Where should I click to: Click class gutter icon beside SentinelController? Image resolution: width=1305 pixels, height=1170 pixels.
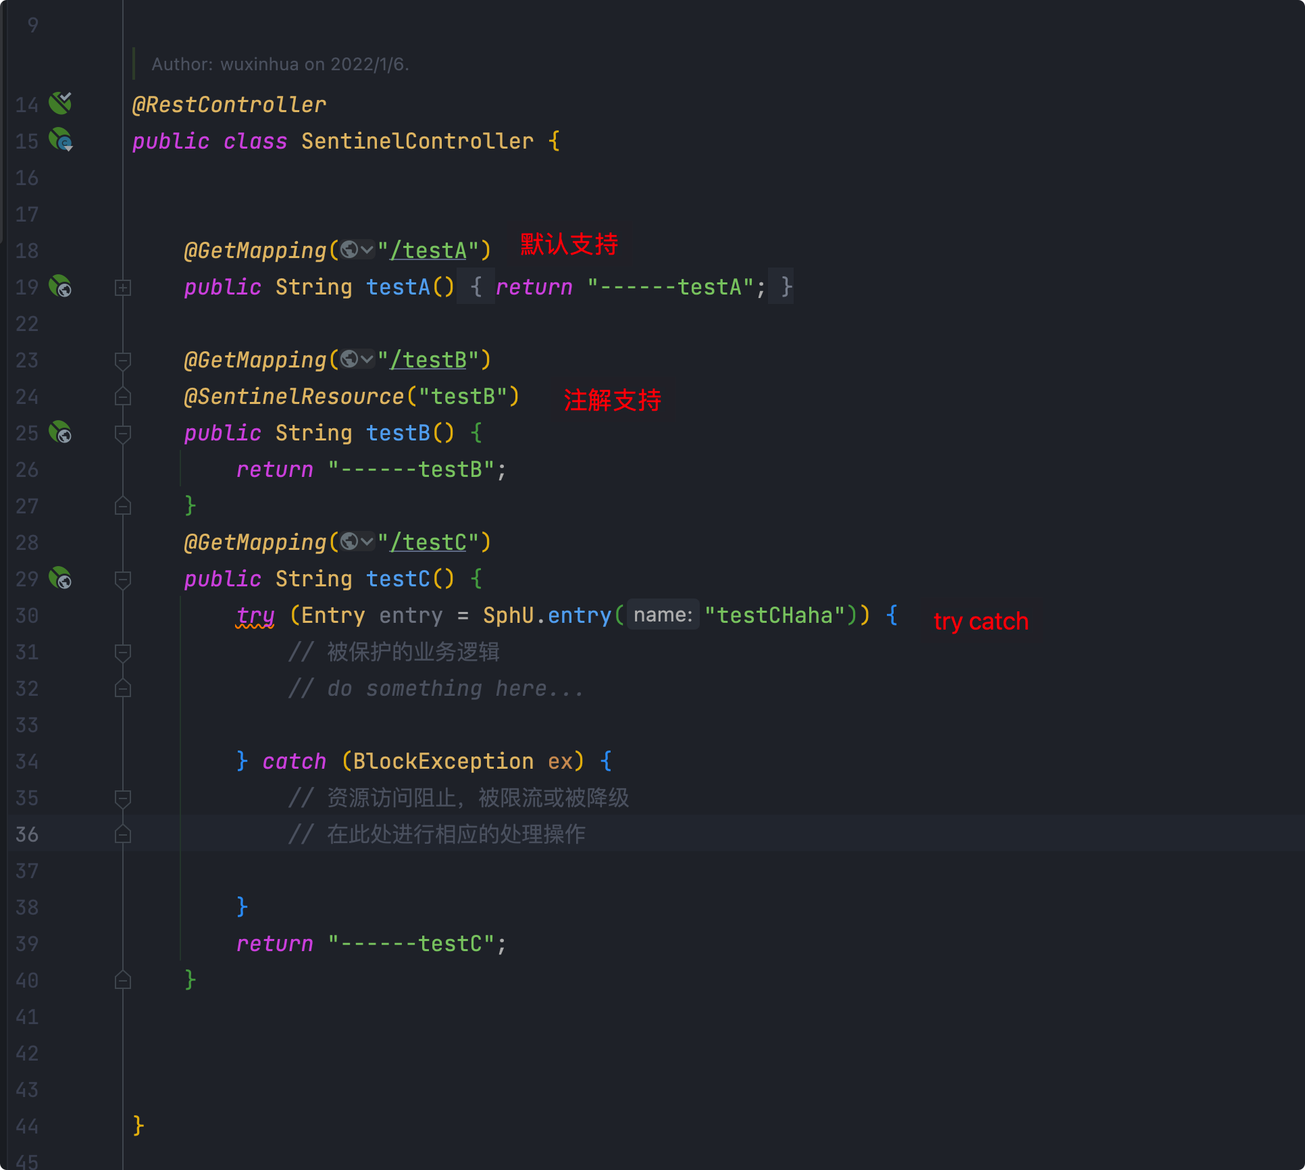61,140
